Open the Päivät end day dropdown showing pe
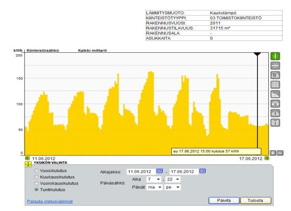Screen dimensions: 291x211 (x=173, y=187)
